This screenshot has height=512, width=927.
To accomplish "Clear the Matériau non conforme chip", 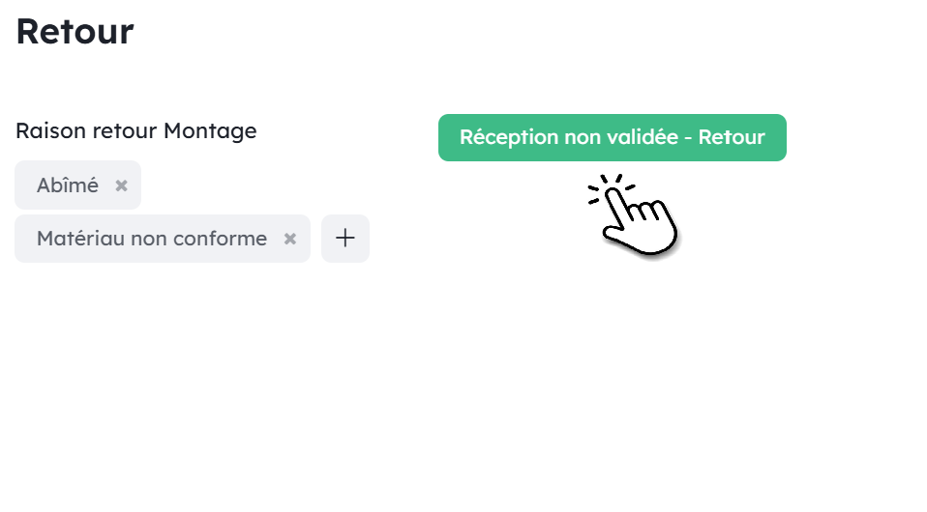I will tap(289, 239).
